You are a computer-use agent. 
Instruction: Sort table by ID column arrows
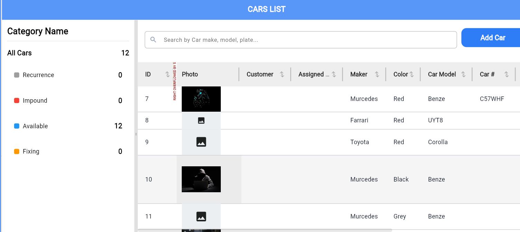(168, 74)
